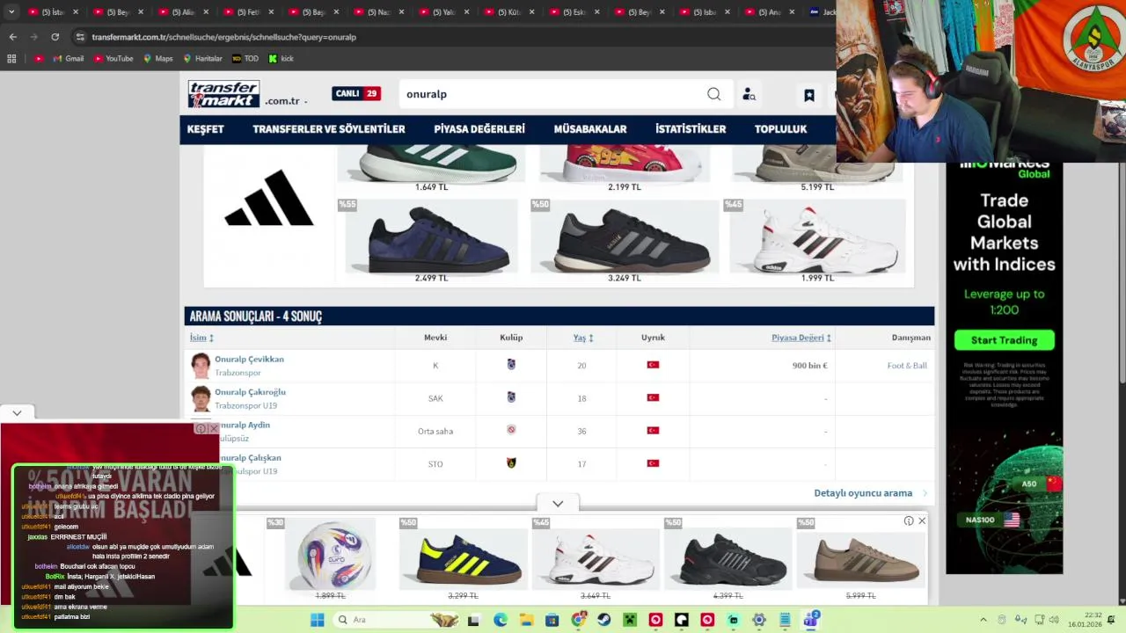Open the MÜSABAKALAR menu
The width and height of the screenshot is (1126, 633).
point(590,129)
